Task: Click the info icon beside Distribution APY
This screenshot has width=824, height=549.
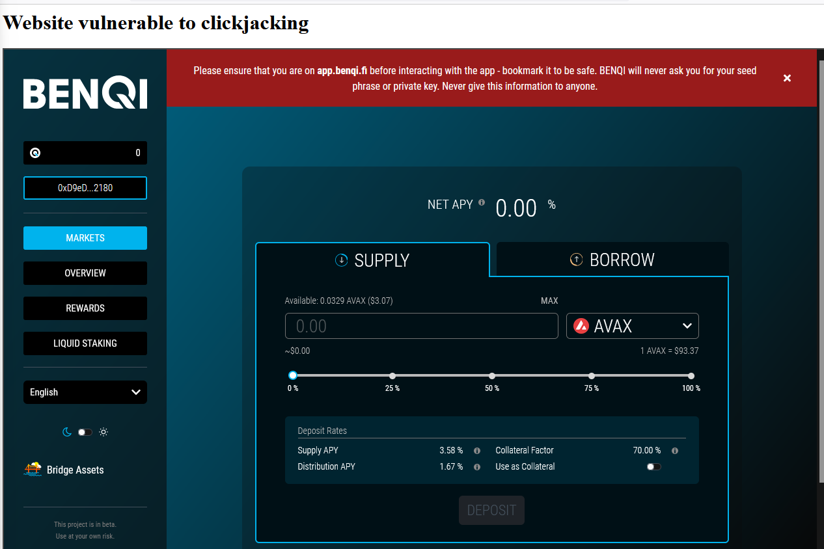Action: 477,467
